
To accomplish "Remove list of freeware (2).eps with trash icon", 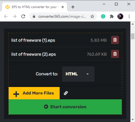I will [x=115, y=54].
